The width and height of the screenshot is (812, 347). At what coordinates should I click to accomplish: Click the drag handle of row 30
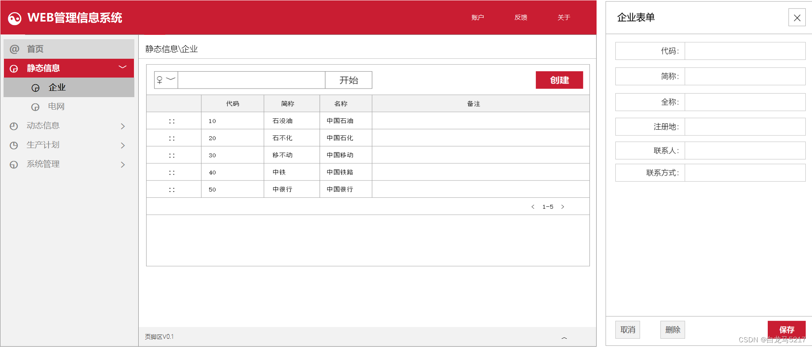pyautogui.click(x=172, y=155)
